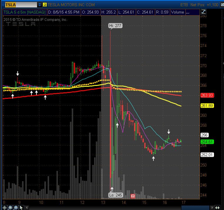Click the red telephone event icon
224x210 pixels.
tap(133, 196)
